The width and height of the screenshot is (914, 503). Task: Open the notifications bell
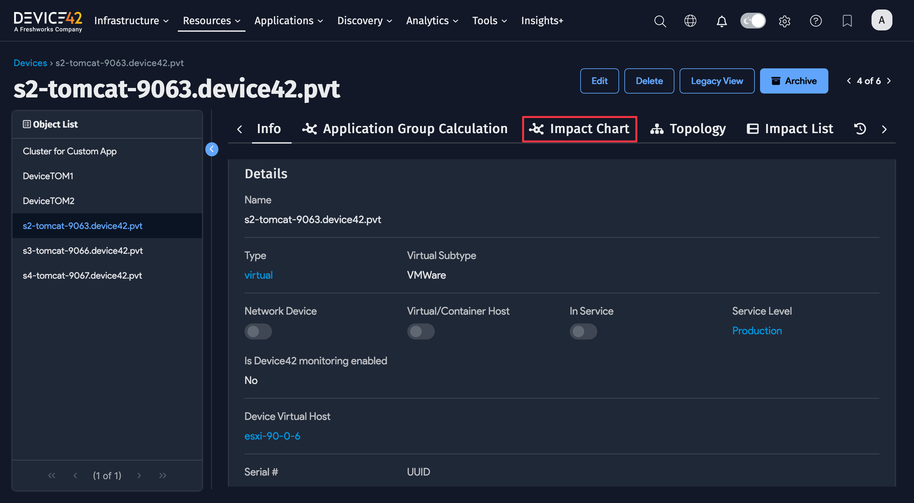click(x=722, y=21)
